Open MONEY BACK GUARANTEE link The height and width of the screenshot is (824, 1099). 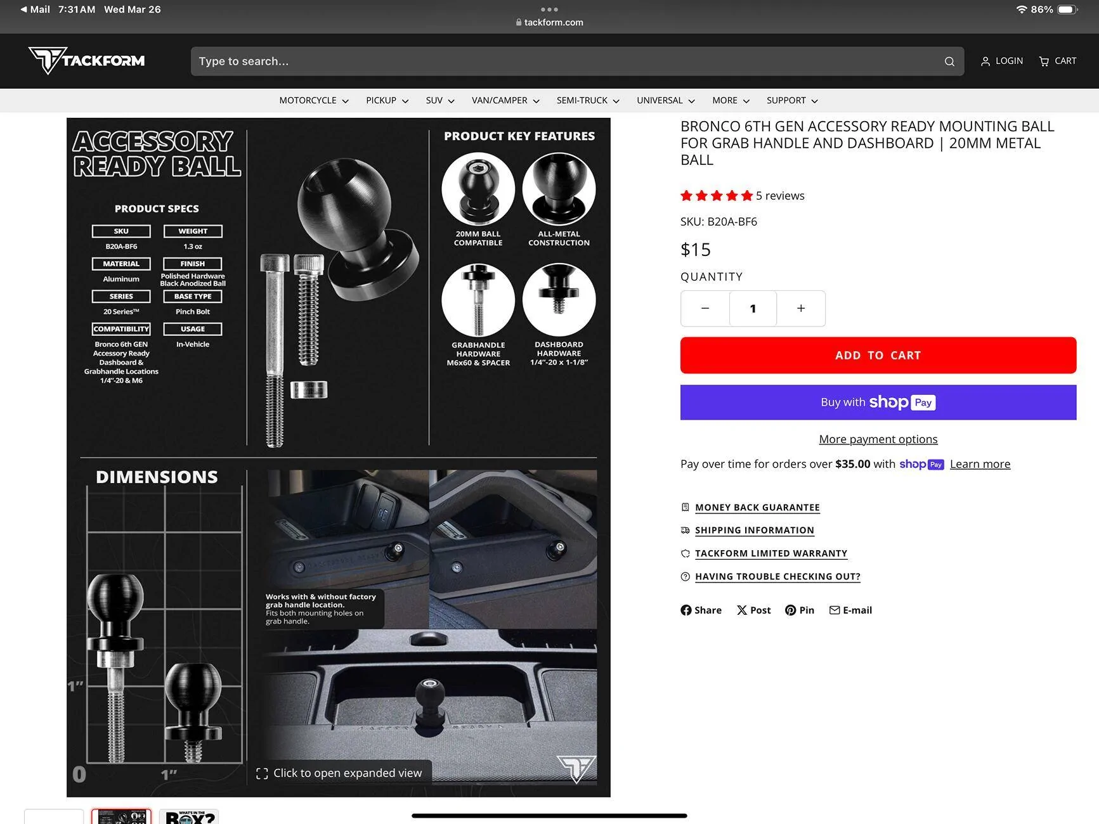pos(757,507)
